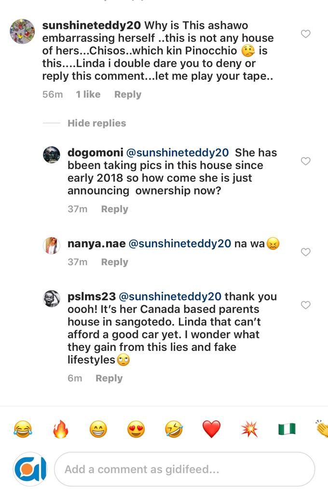Screen dimensions: 328x493
Task: Insert the collision explosion emoji
Action: click(x=249, y=428)
